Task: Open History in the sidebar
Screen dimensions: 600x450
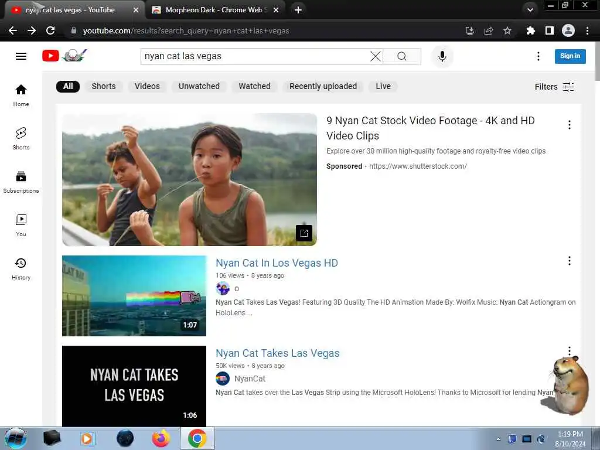Action: (21, 268)
